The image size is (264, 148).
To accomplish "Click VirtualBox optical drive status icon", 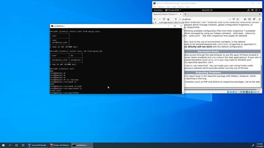I will [x=231, y=92].
